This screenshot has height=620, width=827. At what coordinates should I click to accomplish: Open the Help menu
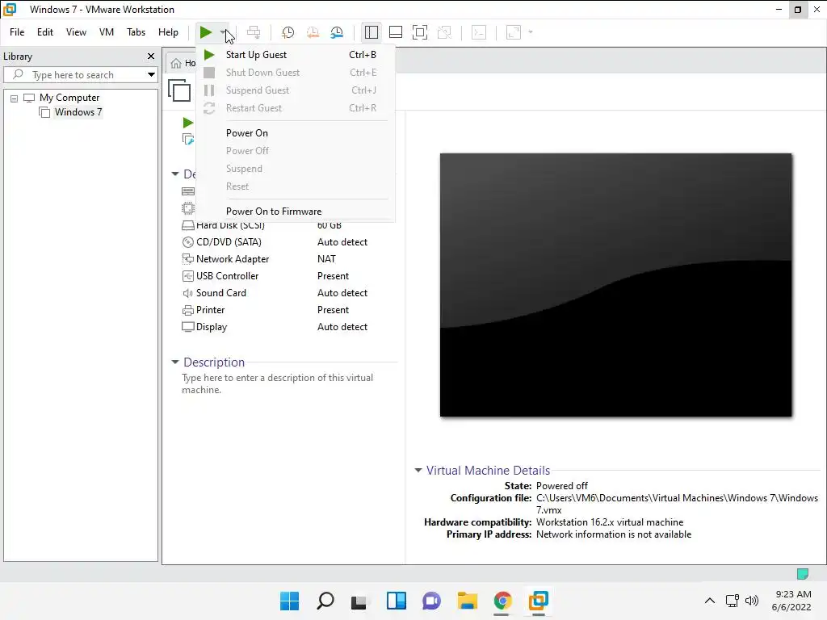coord(168,32)
